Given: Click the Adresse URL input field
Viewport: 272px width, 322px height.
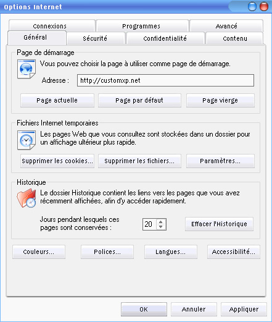Looking at the screenshot, I should click(165, 80).
